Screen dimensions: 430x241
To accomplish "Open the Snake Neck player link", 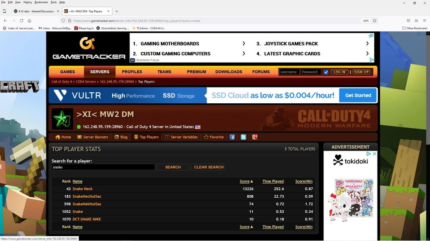I will coord(83,189).
